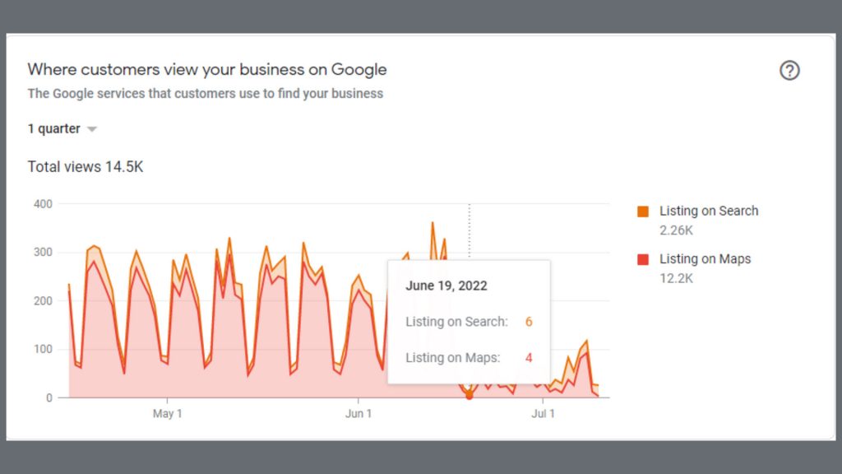Toggle the Listing on Search legend label
The width and height of the screenshot is (842, 474).
point(709,211)
